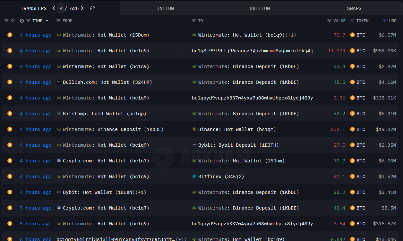Click BTC token label in $2.35M row
The height and width of the screenshot is (241, 403).
click(x=361, y=145)
